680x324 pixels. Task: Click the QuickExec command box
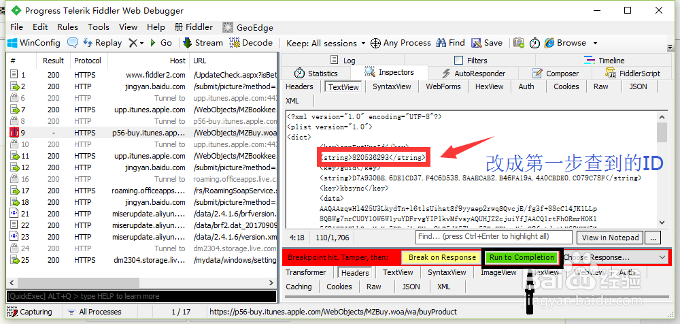pos(141,296)
